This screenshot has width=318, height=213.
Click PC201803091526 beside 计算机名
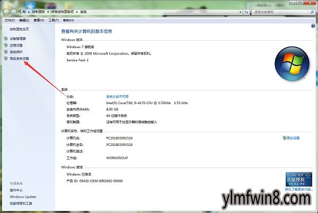[x=119, y=138]
